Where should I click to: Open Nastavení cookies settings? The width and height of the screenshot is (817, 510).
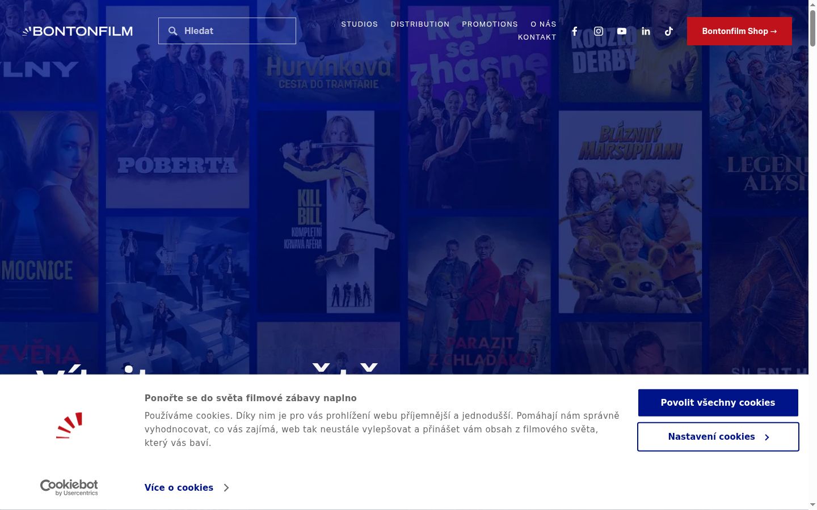click(718, 437)
